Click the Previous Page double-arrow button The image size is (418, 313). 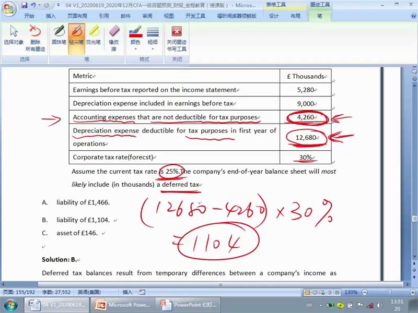(414, 263)
